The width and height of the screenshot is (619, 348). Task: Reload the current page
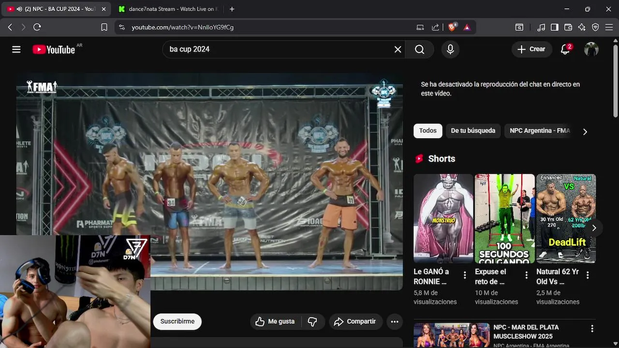(37, 28)
